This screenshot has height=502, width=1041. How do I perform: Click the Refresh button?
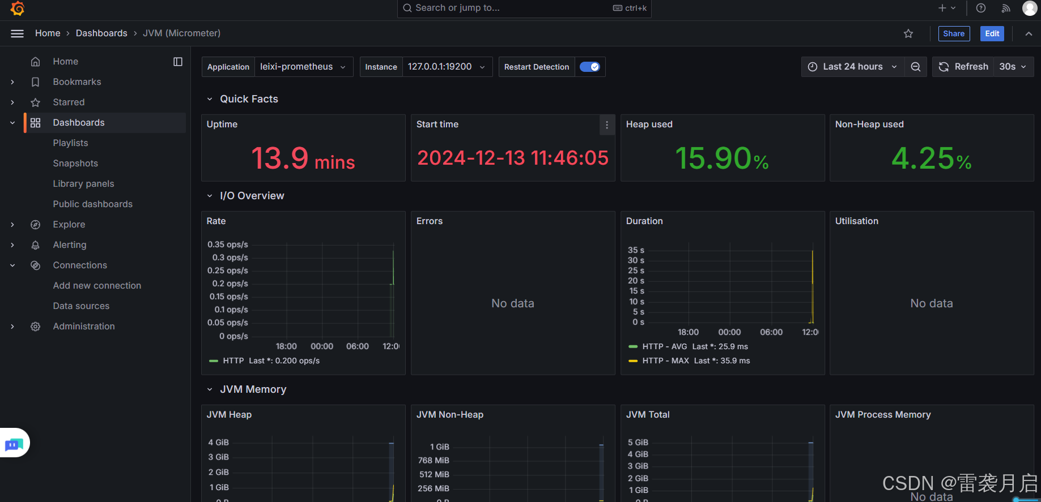tap(963, 67)
